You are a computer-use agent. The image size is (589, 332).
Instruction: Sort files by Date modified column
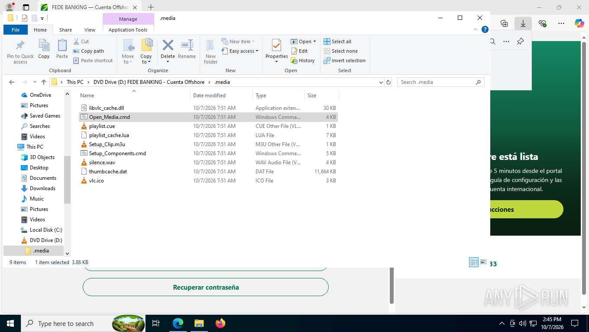pyautogui.click(x=221, y=96)
